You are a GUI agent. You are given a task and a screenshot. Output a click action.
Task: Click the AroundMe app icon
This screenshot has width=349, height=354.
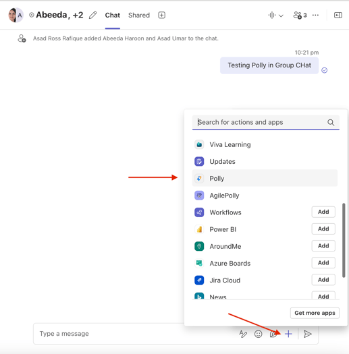click(x=199, y=246)
